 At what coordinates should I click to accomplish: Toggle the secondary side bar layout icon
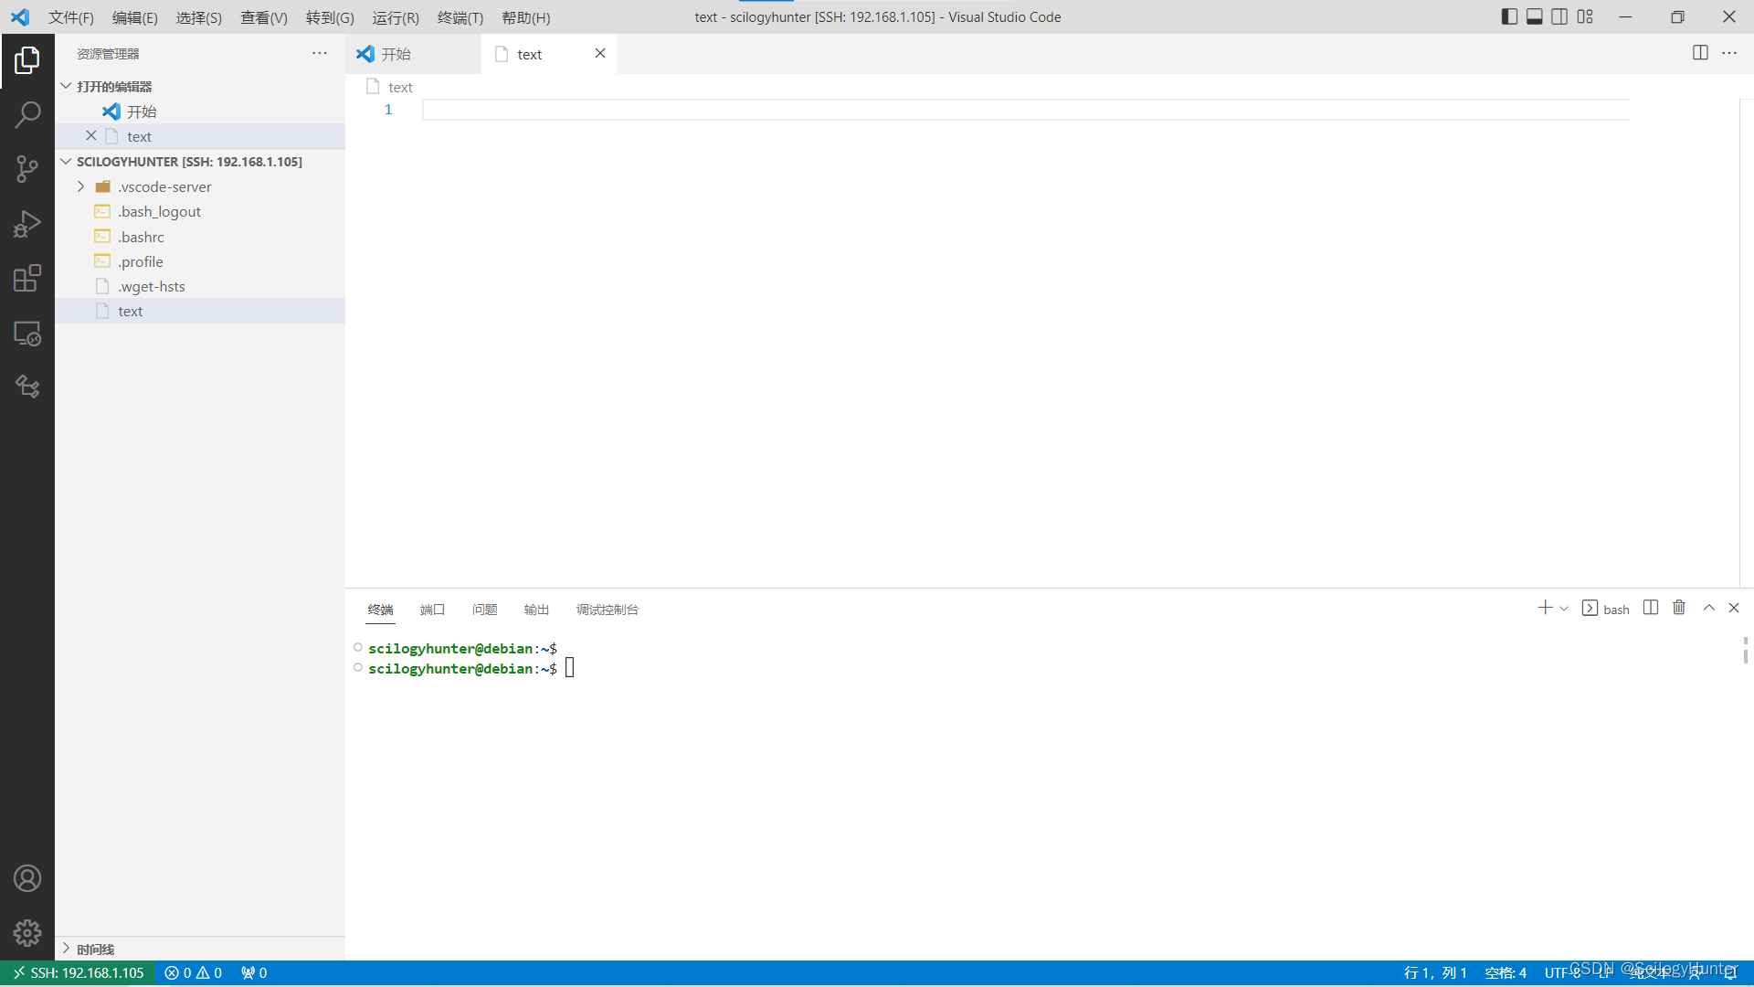(x=1559, y=16)
